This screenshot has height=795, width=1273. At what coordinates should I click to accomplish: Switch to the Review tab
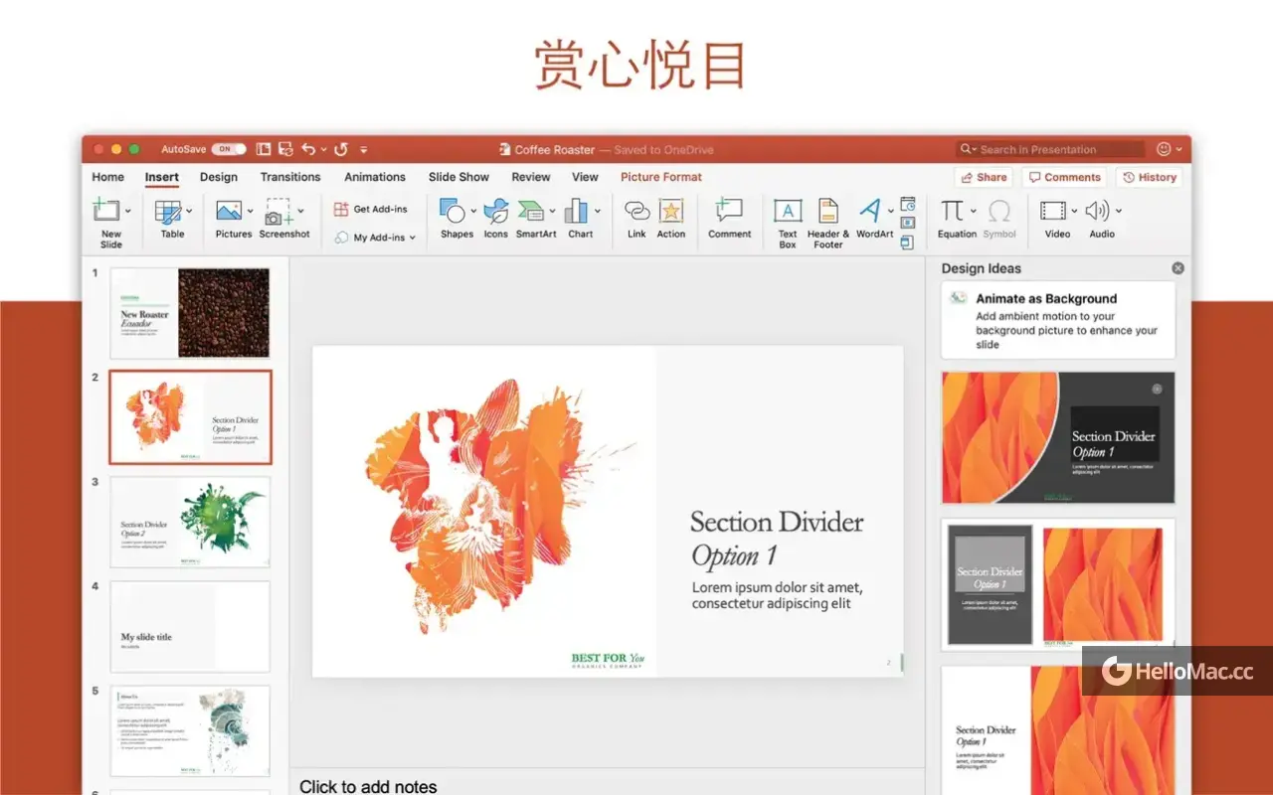(x=531, y=177)
